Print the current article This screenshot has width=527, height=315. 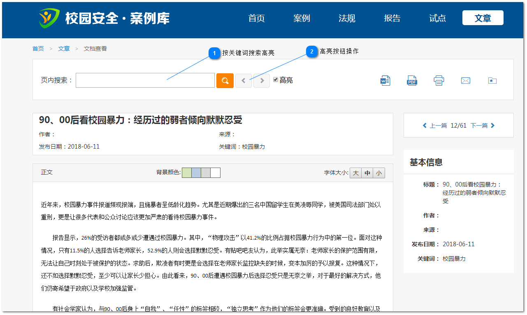click(439, 80)
